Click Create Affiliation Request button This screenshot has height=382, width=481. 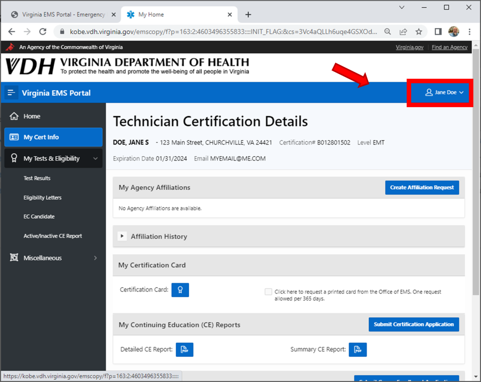coord(422,188)
